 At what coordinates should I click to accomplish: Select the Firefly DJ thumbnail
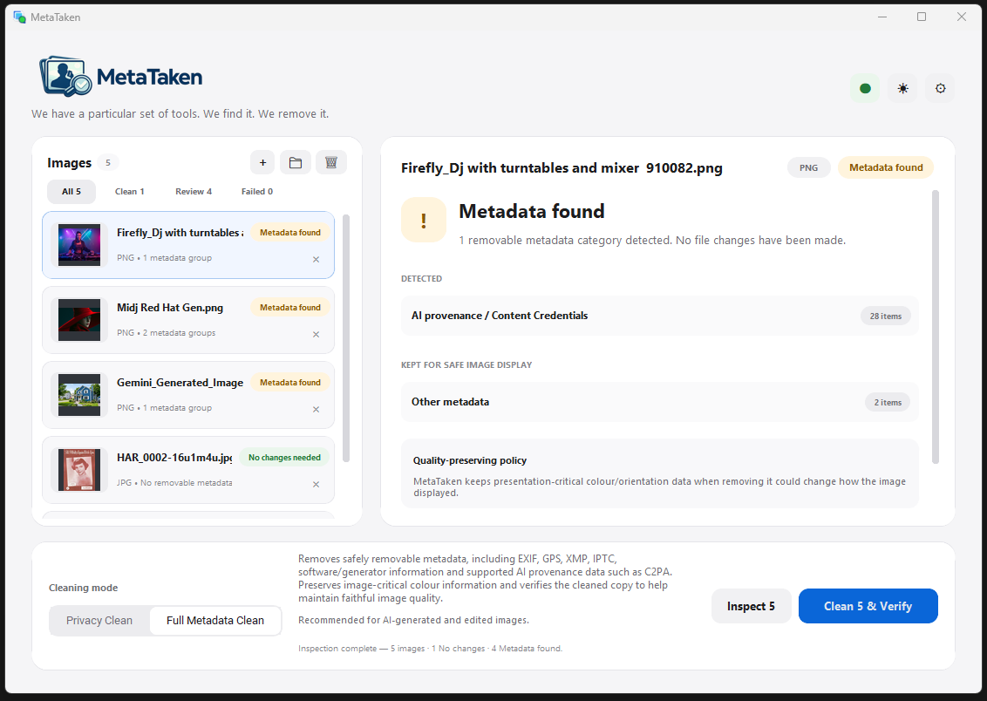click(x=79, y=245)
